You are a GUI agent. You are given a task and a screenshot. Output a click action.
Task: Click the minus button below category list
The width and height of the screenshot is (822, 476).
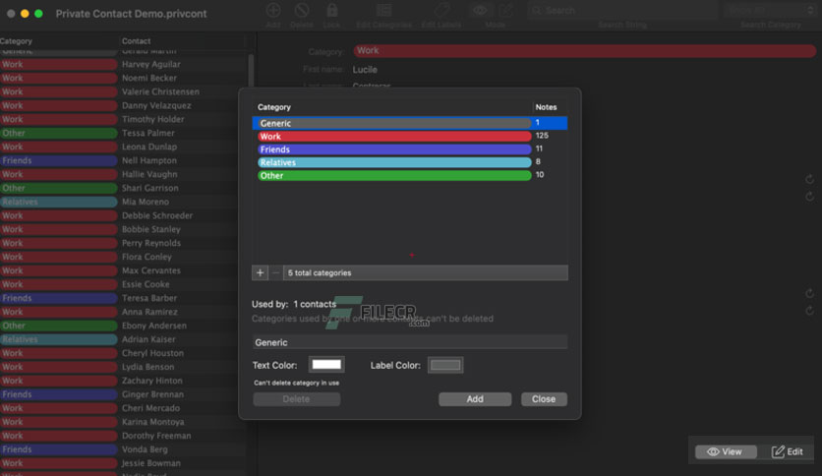pos(275,272)
